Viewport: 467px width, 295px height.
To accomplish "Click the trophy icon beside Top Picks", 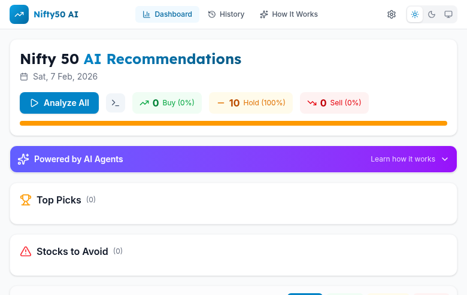I will [x=25, y=200].
